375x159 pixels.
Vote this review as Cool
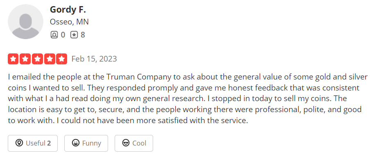pyautogui.click(x=134, y=143)
